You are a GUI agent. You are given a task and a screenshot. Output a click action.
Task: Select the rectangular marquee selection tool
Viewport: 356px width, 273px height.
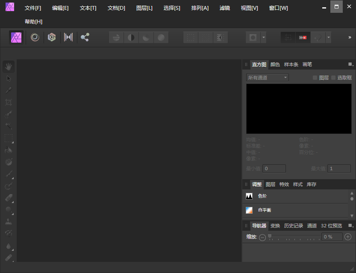tap(9, 138)
